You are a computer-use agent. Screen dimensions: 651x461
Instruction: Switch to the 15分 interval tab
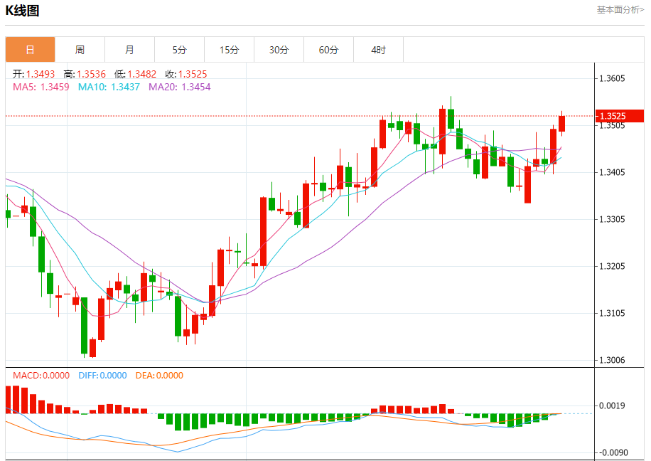(229, 50)
